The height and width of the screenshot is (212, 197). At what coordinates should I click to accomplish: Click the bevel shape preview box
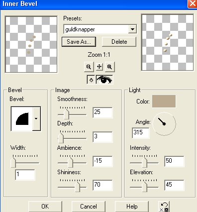coord(22,119)
